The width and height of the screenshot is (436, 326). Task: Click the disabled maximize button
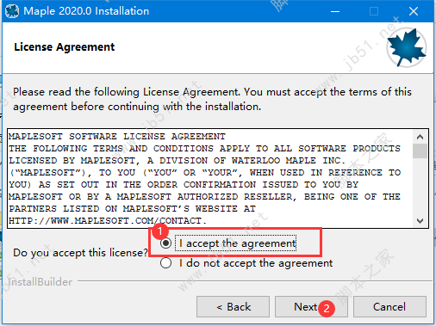click(374, 11)
